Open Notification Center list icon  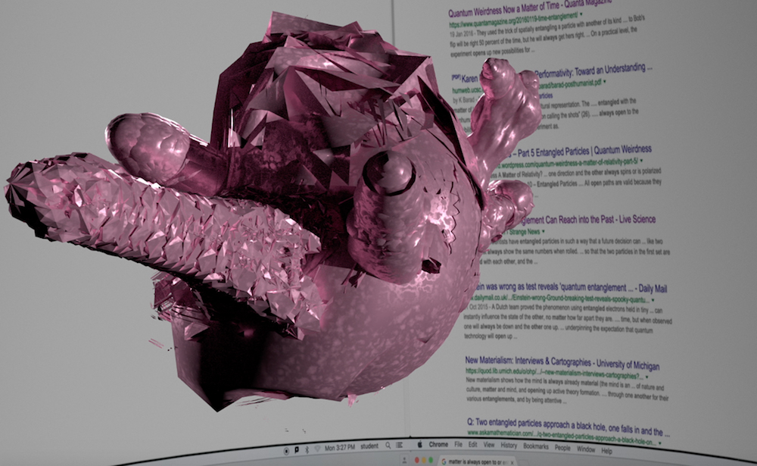point(399,446)
